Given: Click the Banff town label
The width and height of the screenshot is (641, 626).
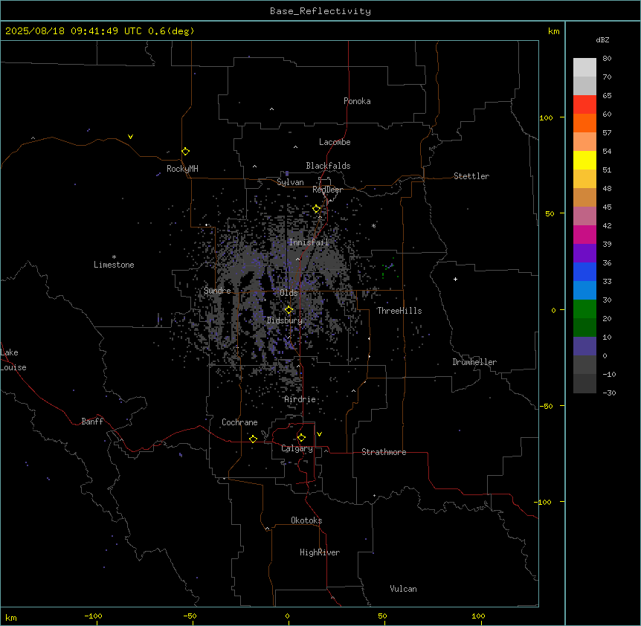Looking at the screenshot, I should (92, 422).
